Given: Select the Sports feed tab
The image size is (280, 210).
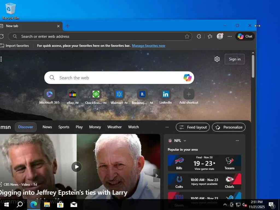Looking at the screenshot, I should [x=64, y=127].
